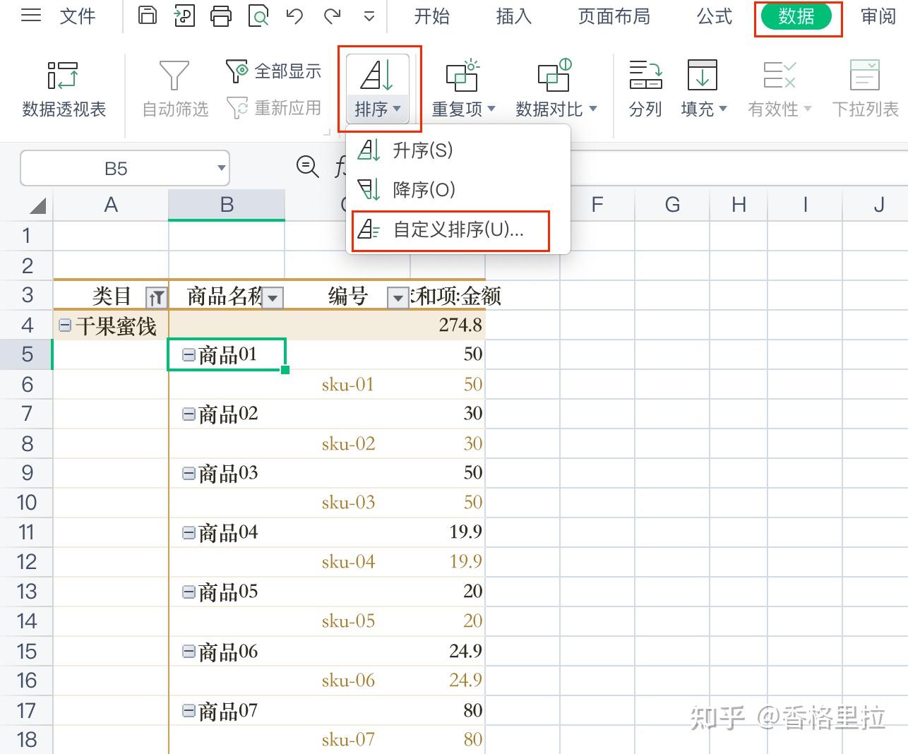Collapse the 商品07 group
Viewport: 908px width, 754px height.
point(189,710)
